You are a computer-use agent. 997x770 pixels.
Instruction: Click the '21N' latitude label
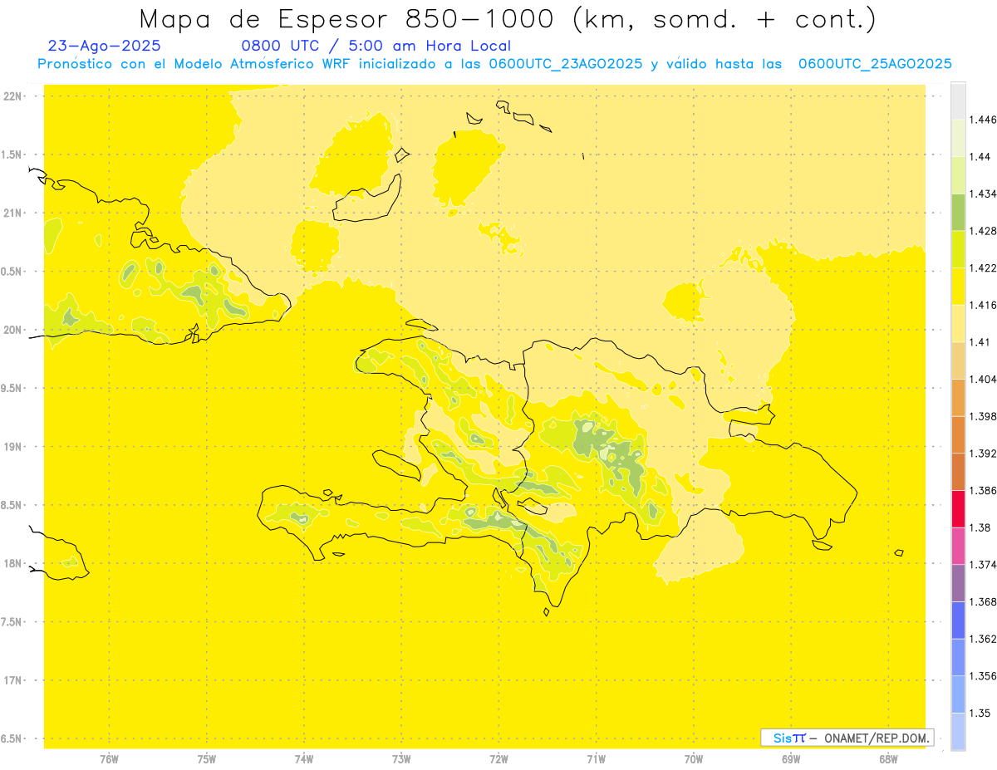(x=12, y=213)
